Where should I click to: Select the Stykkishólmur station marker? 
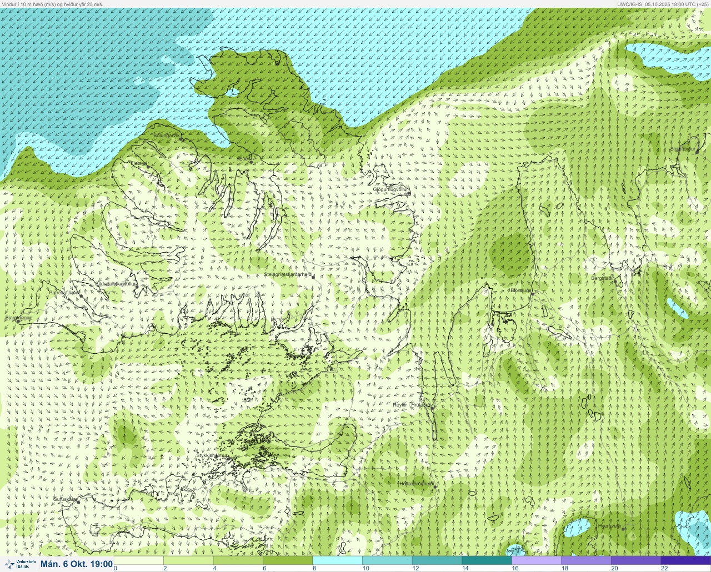click(x=227, y=458)
